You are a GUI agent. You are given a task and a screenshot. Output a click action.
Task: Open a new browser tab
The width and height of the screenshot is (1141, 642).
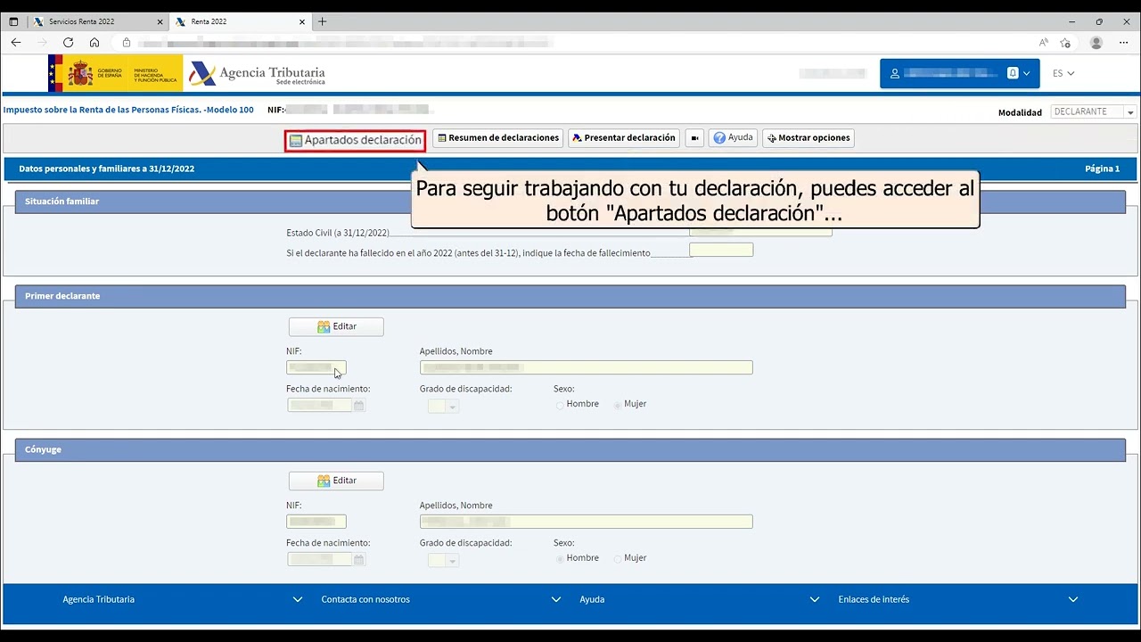coord(323,21)
